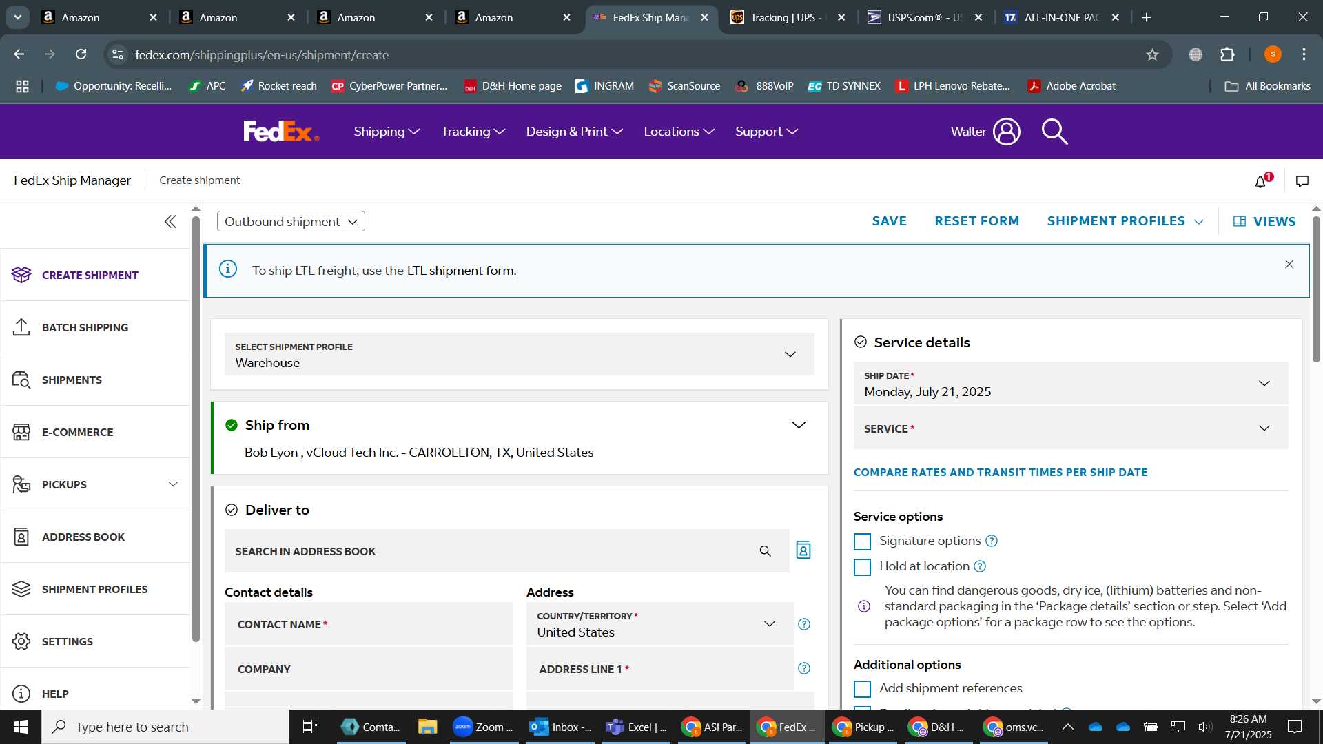Click the Windows Start button
Image resolution: width=1323 pixels, height=744 pixels.
pyautogui.click(x=21, y=727)
